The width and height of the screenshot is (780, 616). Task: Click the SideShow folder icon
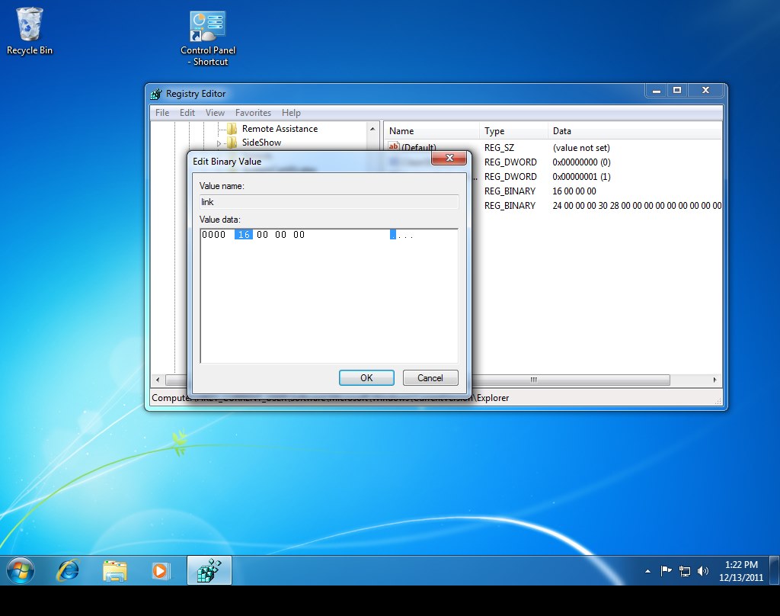pos(232,143)
